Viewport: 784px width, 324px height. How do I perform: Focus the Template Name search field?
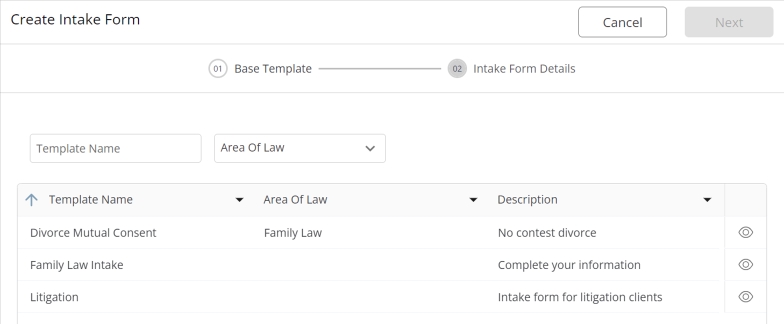point(116,149)
